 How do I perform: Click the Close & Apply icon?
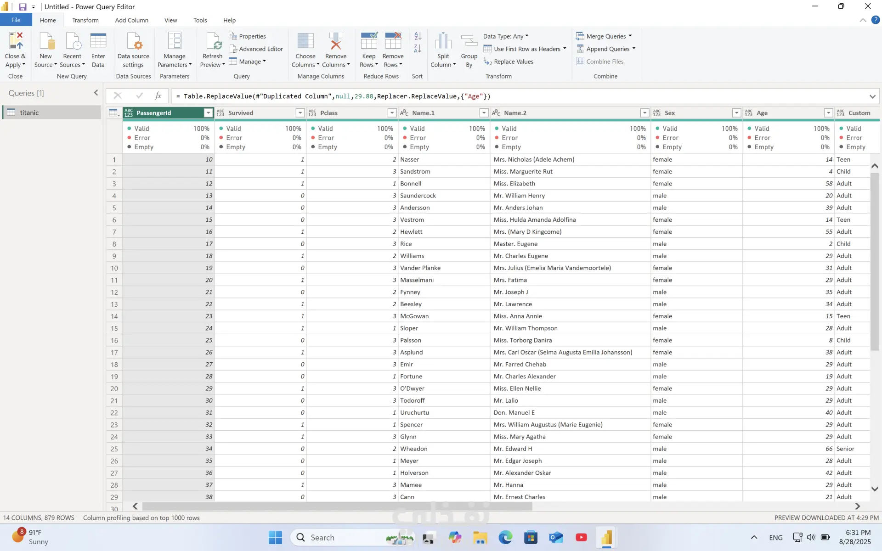(16, 41)
